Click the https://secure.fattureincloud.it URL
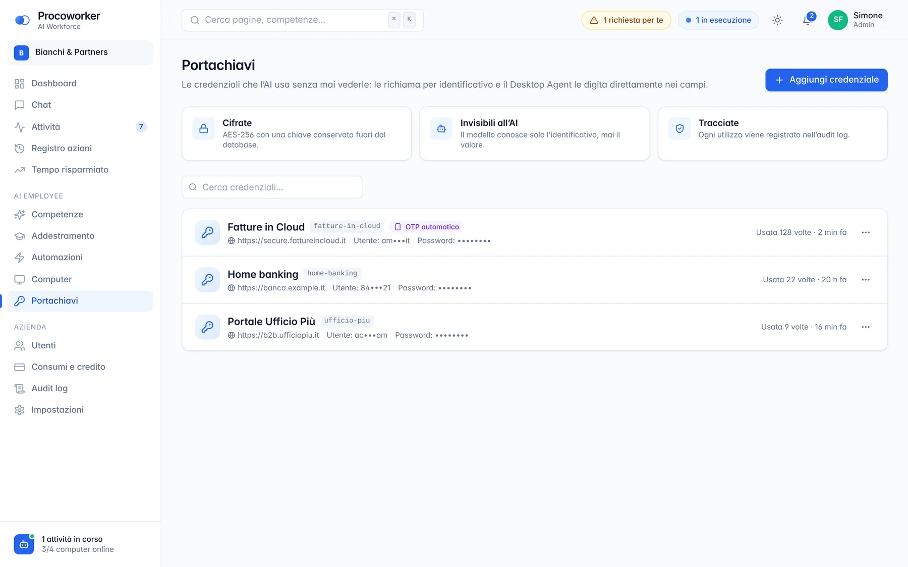Viewport: 908px width, 567px height. pos(292,241)
